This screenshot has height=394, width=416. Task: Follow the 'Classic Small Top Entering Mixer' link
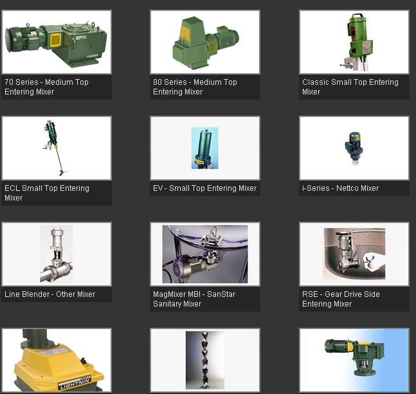click(x=350, y=87)
